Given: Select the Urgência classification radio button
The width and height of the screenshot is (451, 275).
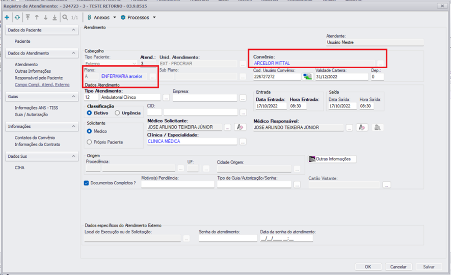Looking at the screenshot, I should tap(117, 113).
